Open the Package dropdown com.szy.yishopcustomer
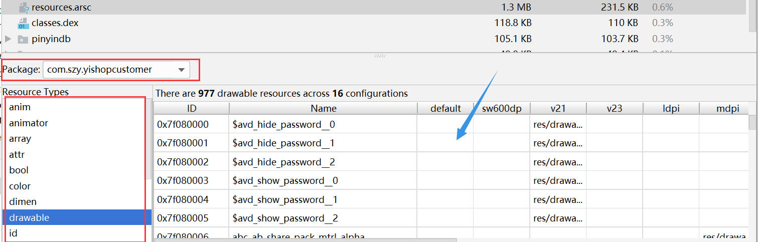758x242 pixels. [116, 70]
